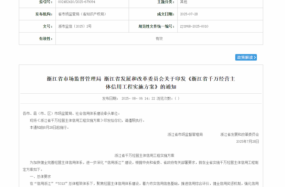Click the chevron arrow in 政策解读 button
The image size is (285, 187).
pos(255,58)
